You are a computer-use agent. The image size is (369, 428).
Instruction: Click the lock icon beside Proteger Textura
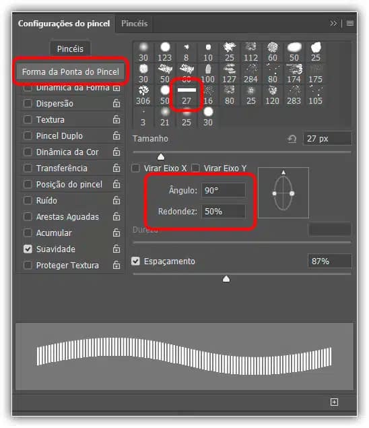pyautogui.click(x=116, y=265)
